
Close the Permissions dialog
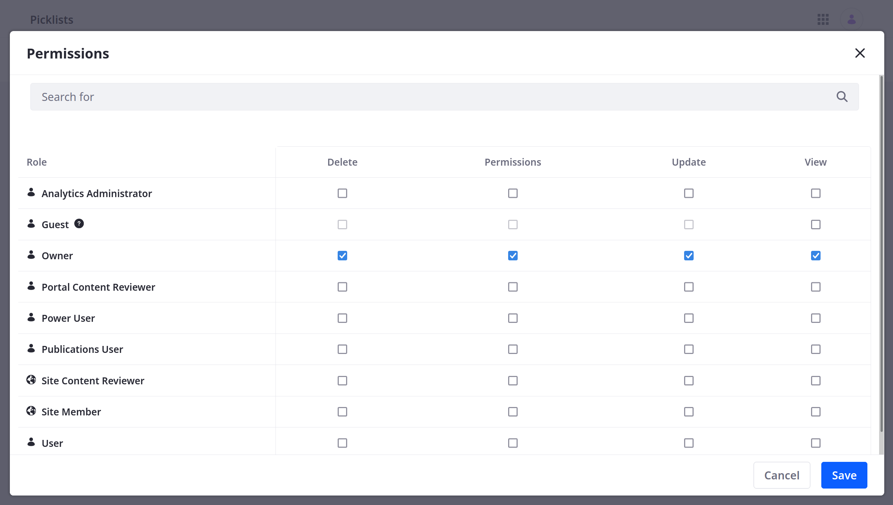[x=860, y=53]
